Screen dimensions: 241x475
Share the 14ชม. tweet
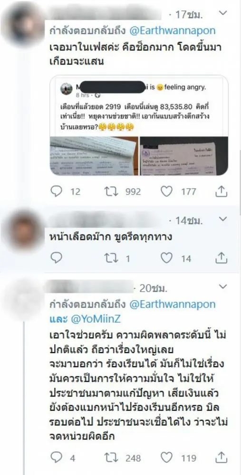222,258
